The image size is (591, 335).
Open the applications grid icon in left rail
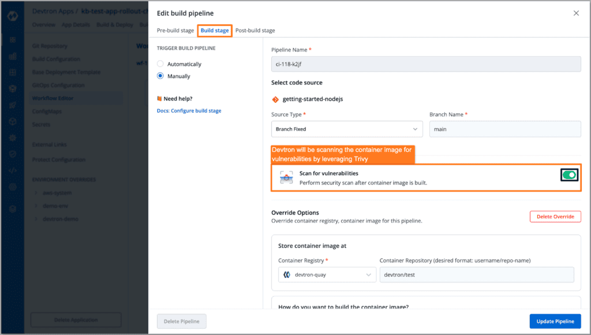(13, 40)
